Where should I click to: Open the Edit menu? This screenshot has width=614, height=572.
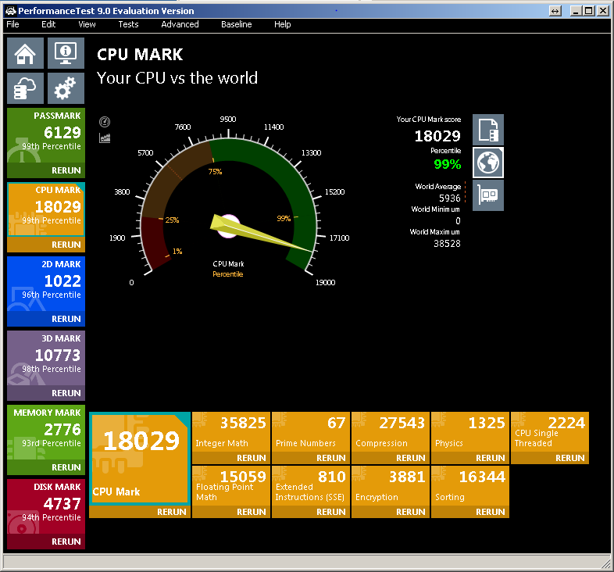pyautogui.click(x=48, y=24)
